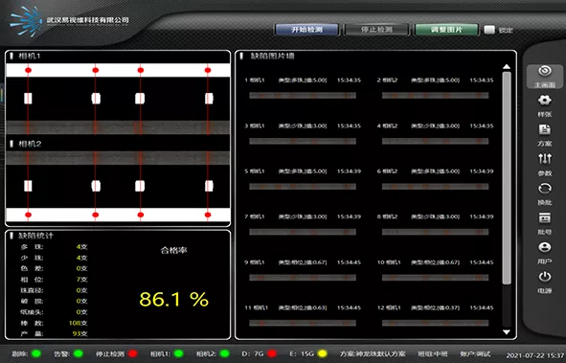Click the 开始检测 start detection button
566x363 pixels.
[x=306, y=30]
